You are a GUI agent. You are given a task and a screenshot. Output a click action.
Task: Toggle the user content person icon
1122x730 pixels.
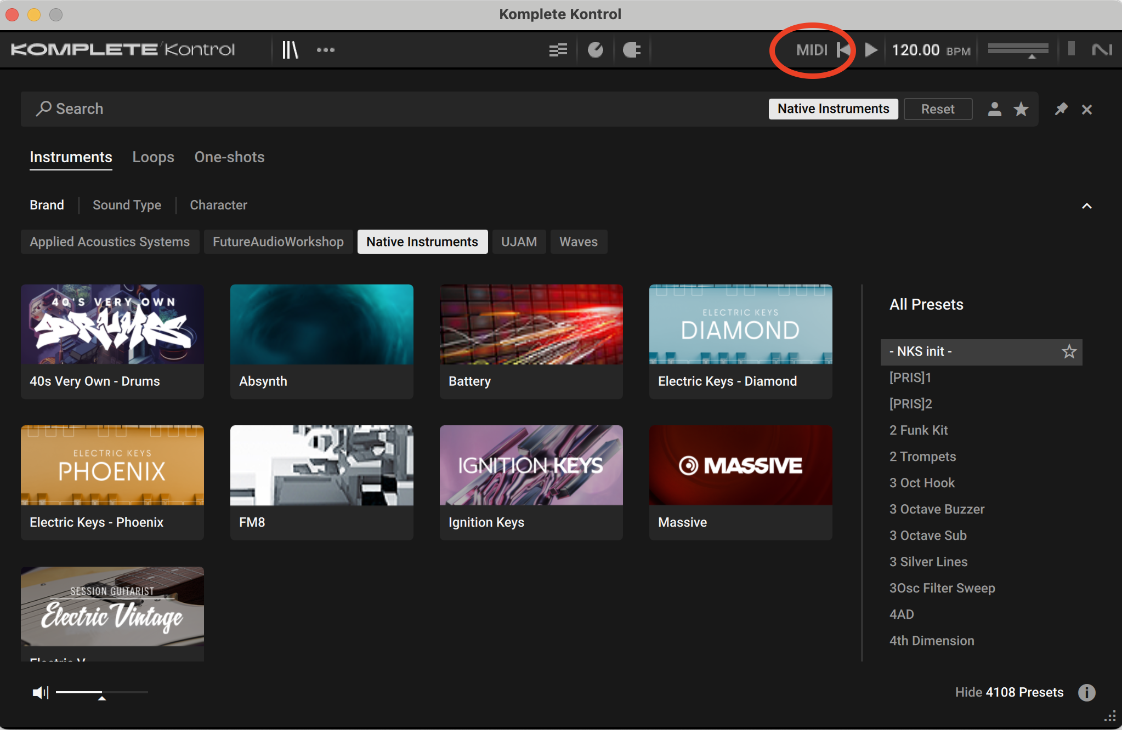[994, 109]
